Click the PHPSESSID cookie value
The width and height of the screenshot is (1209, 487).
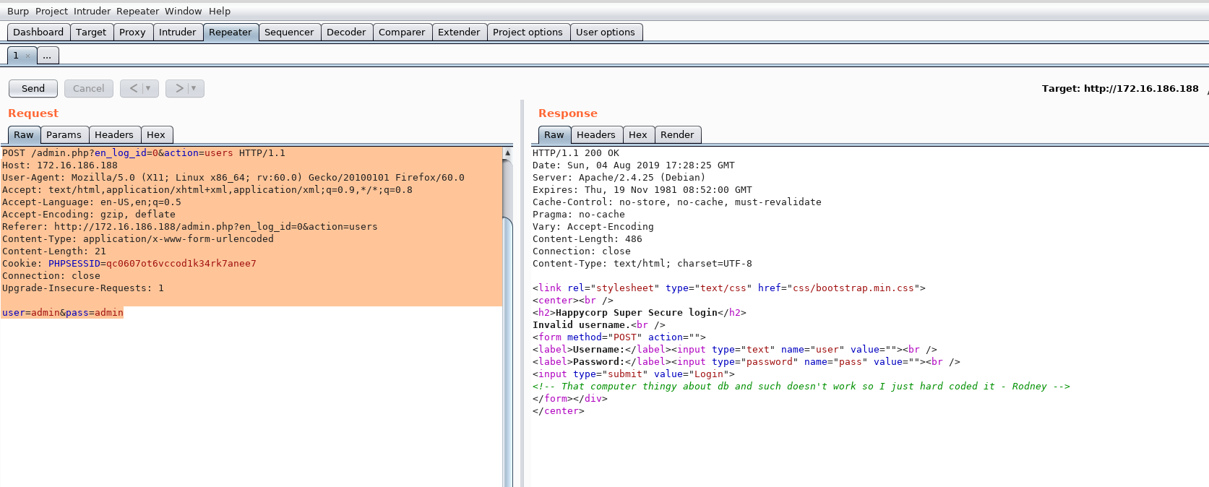coord(181,264)
